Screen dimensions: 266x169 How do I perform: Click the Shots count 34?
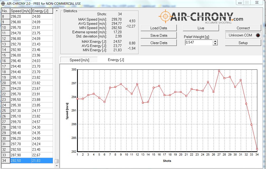(x=120, y=14)
